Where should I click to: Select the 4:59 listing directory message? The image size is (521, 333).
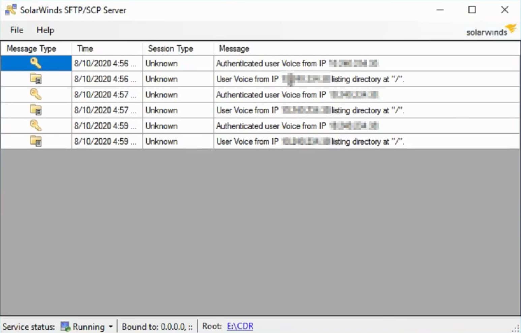pos(367,141)
